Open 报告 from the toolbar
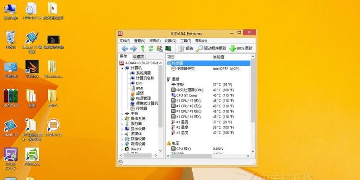The width and height of the screenshot is (360, 180). pos(186,49)
